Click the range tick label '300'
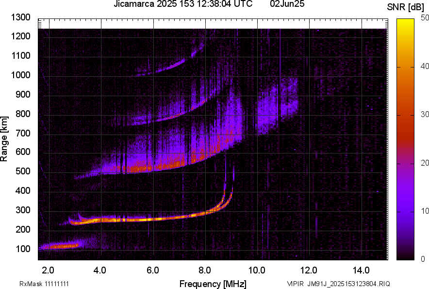The height and width of the screenshot is (289, 429). pyautogui.click(x=23, y=210)
